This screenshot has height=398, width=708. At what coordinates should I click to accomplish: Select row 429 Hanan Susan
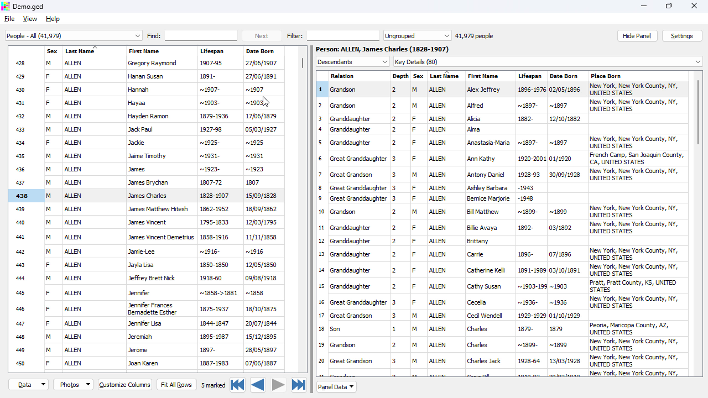[x=147, y=76]
